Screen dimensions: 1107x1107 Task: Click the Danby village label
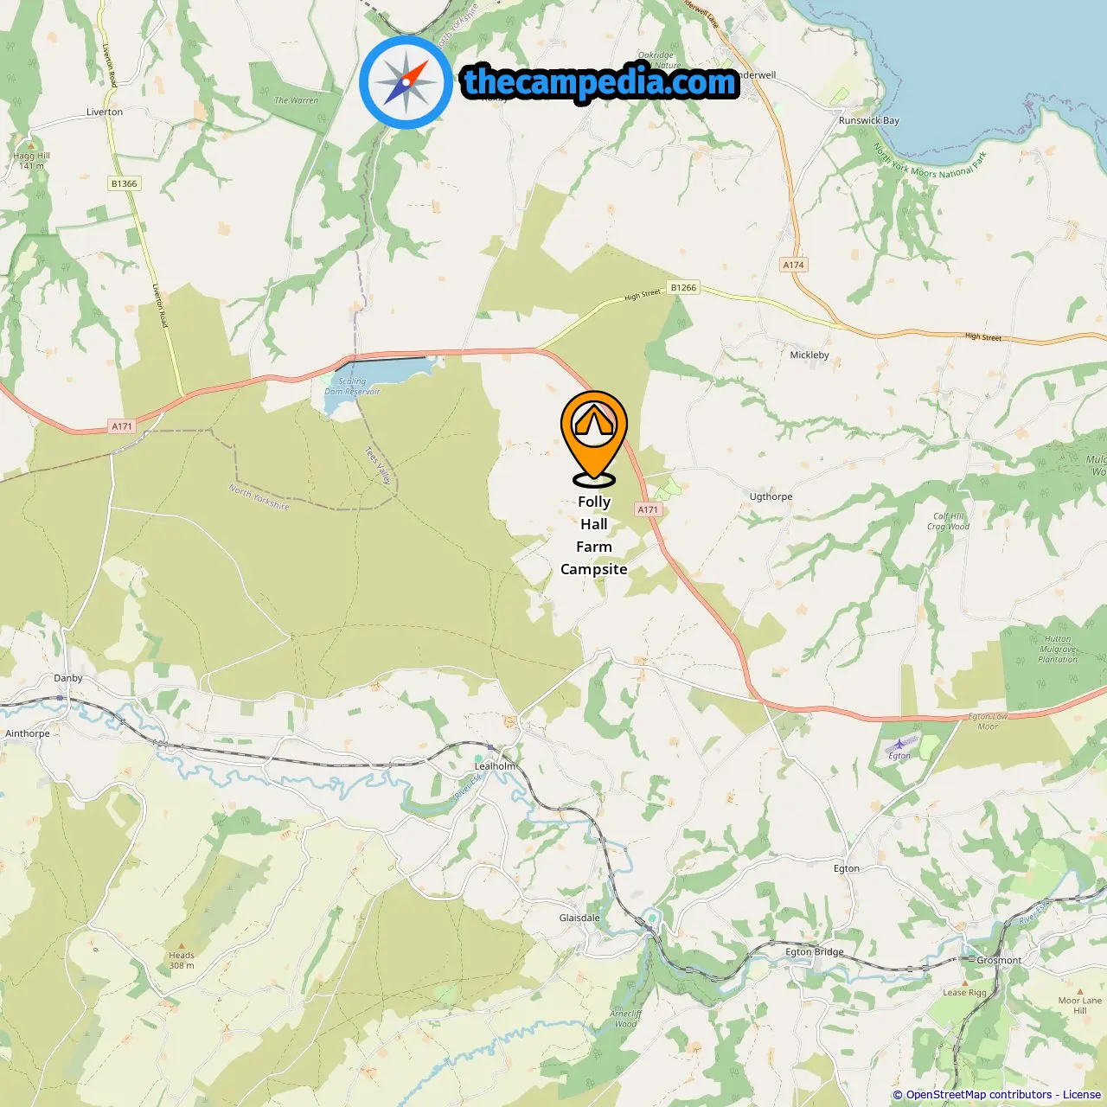tap(68, 678)
